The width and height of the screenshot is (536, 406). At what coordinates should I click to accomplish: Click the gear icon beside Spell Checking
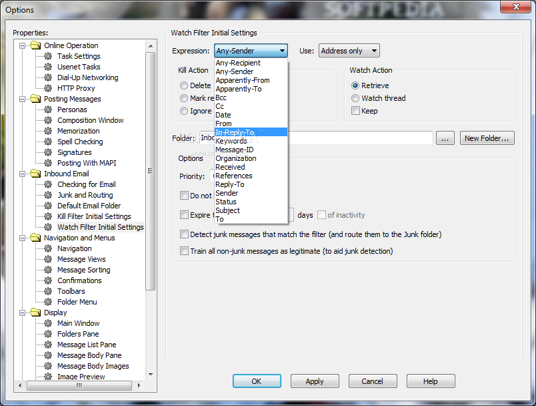coord(48,142)
